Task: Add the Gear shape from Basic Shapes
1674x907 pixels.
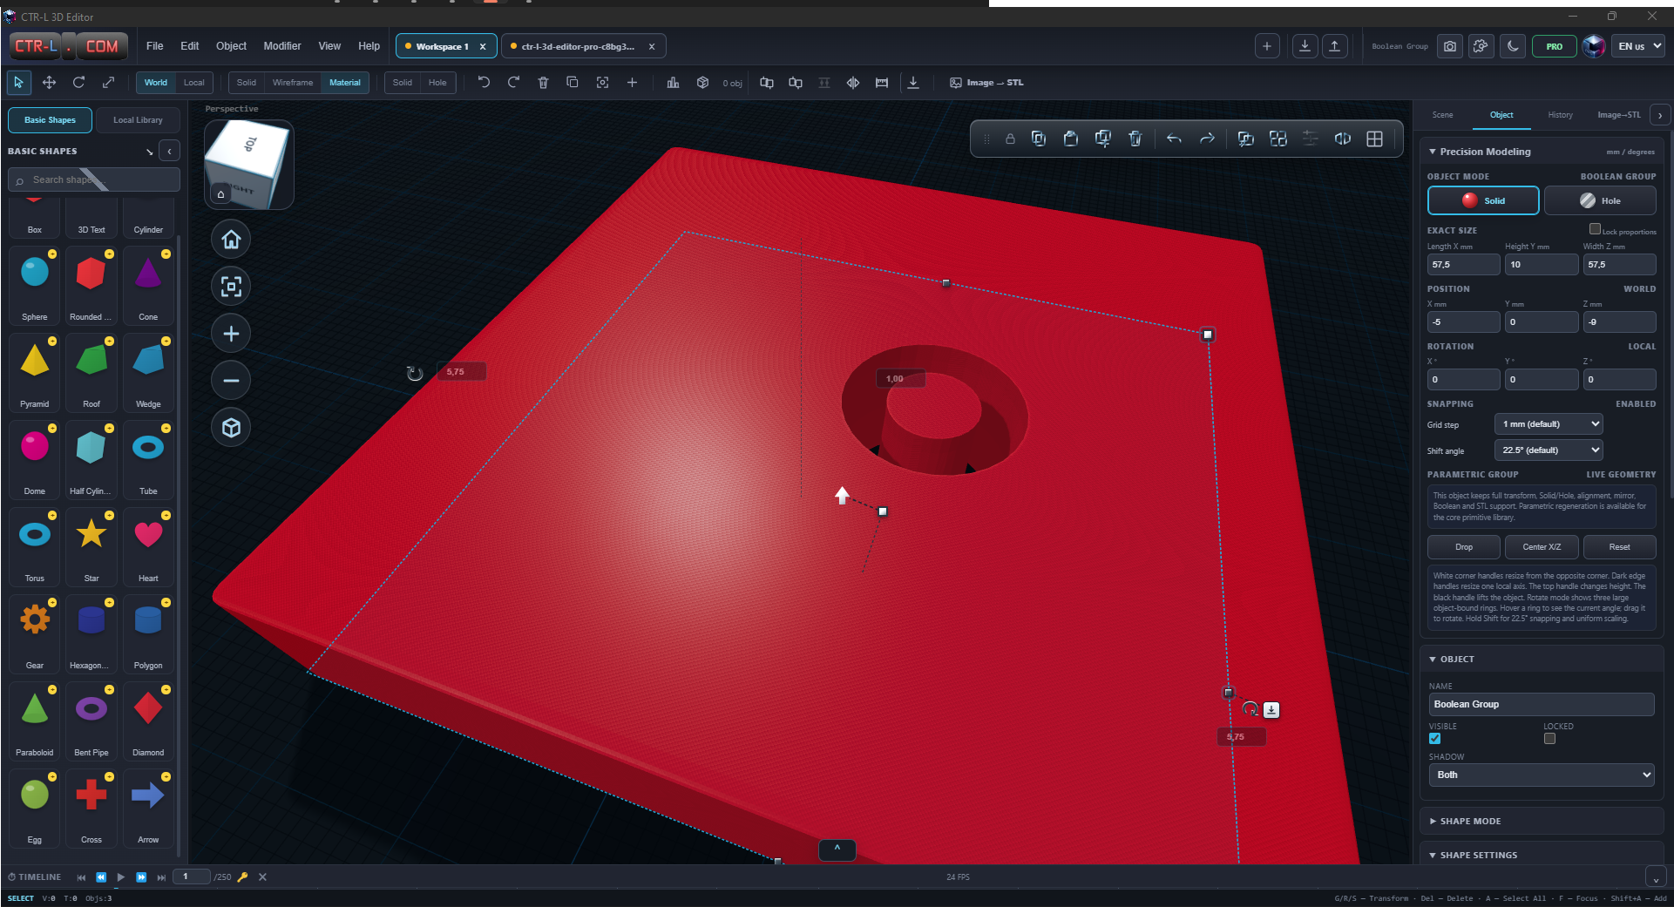Action: click(x=35, y=633)
